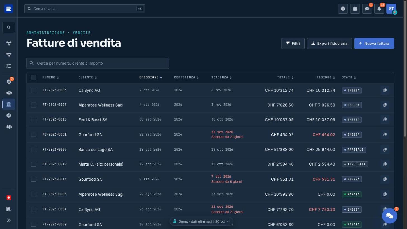
Task: Sort the table by the Cliente column
Action: (87, 77)
